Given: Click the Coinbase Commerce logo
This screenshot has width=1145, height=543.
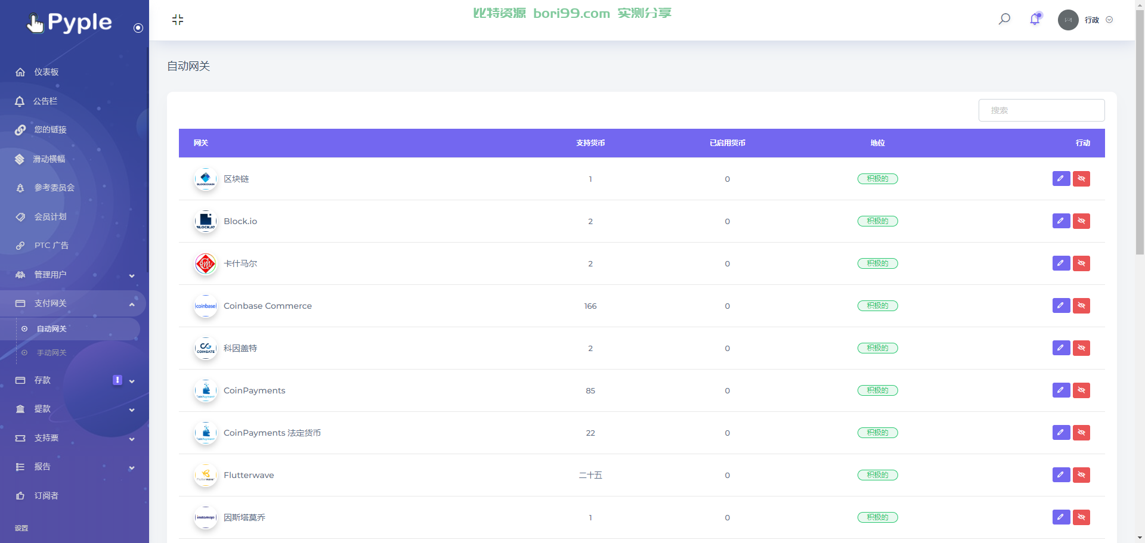Looking at the screenshot, I should coord(206,306).
